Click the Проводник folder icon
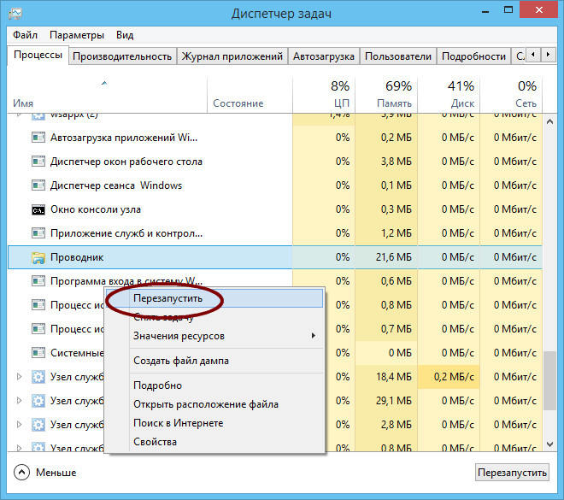564x500 pixels. pos(38,257)
